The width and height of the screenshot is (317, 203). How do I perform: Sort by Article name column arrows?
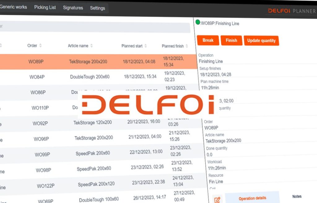pos(91,46)
